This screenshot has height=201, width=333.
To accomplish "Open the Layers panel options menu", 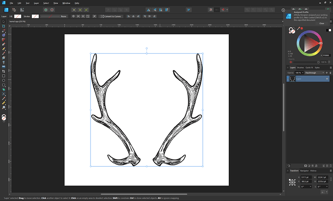I will tap(331, 68).
